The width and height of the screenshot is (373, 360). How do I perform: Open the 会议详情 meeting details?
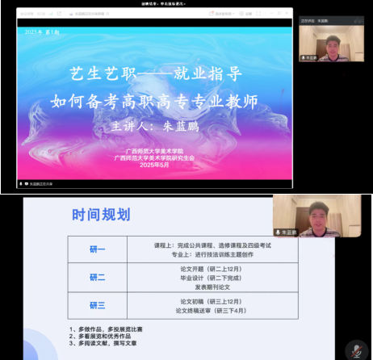[x=27, y=14]
